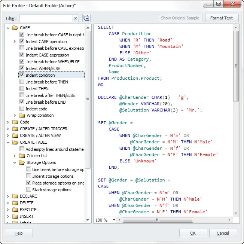The image size is (244, 244).
Task: Uncheck Indent CASE expression checkbox
Action: point(22,55)
